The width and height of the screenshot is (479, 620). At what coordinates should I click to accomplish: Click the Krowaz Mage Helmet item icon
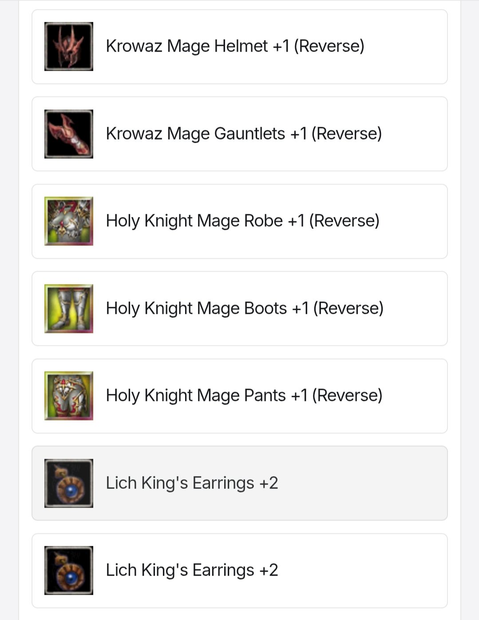point(69,47)
